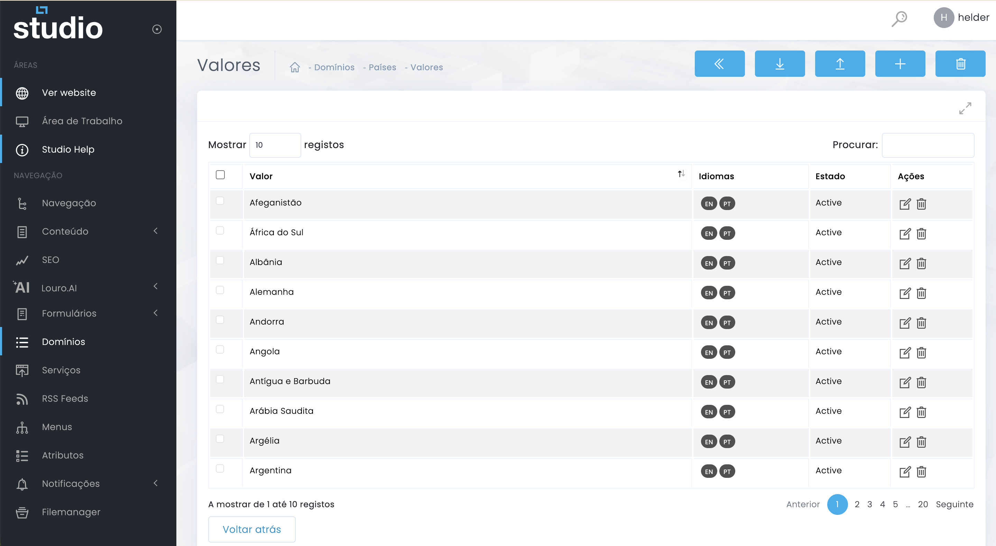Expand the Conteúdo submenu

pyautogui.click(x=155, y=231)
